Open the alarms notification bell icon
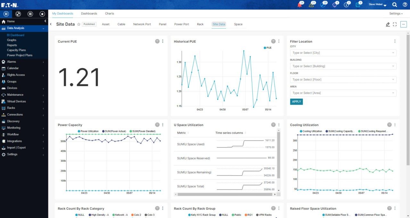This screenshot has width=410, height=218. [x=299, y=4]
